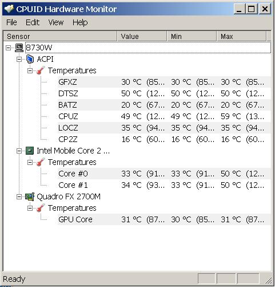This screenshot has height=287, width=275.
Task: Click the thermometer icon under Quadro FX 2700M
Action: pos(41,208)
